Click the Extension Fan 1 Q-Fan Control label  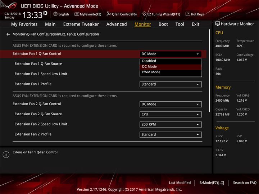pos(37,54)
